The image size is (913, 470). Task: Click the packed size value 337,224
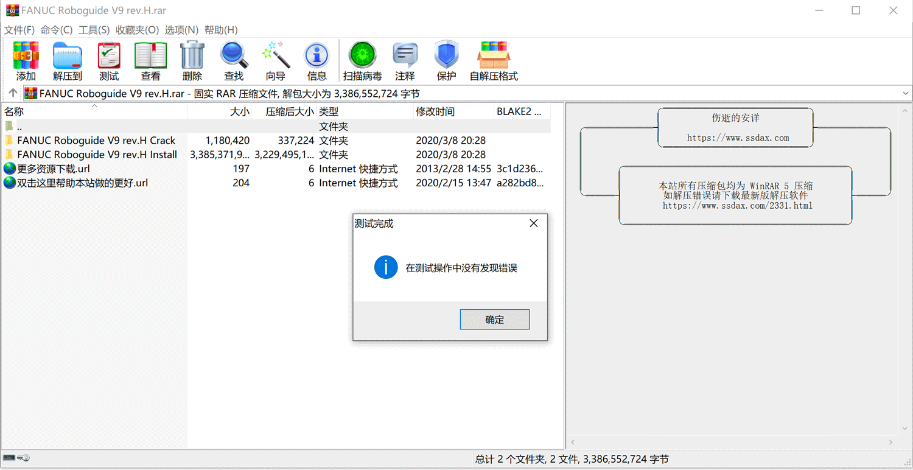point(296,140)
